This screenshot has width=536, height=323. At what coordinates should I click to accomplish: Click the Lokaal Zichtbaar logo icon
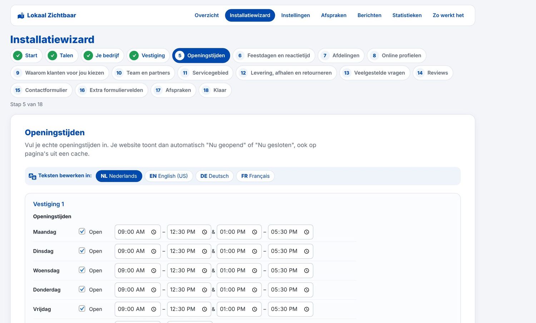click(x=21, y=15)
